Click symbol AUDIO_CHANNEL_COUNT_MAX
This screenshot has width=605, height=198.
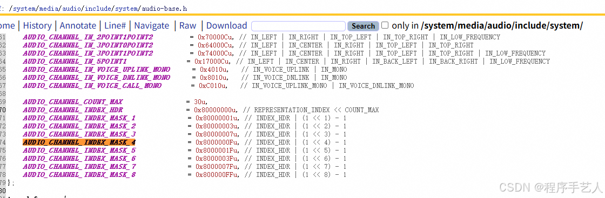(72, 102)
